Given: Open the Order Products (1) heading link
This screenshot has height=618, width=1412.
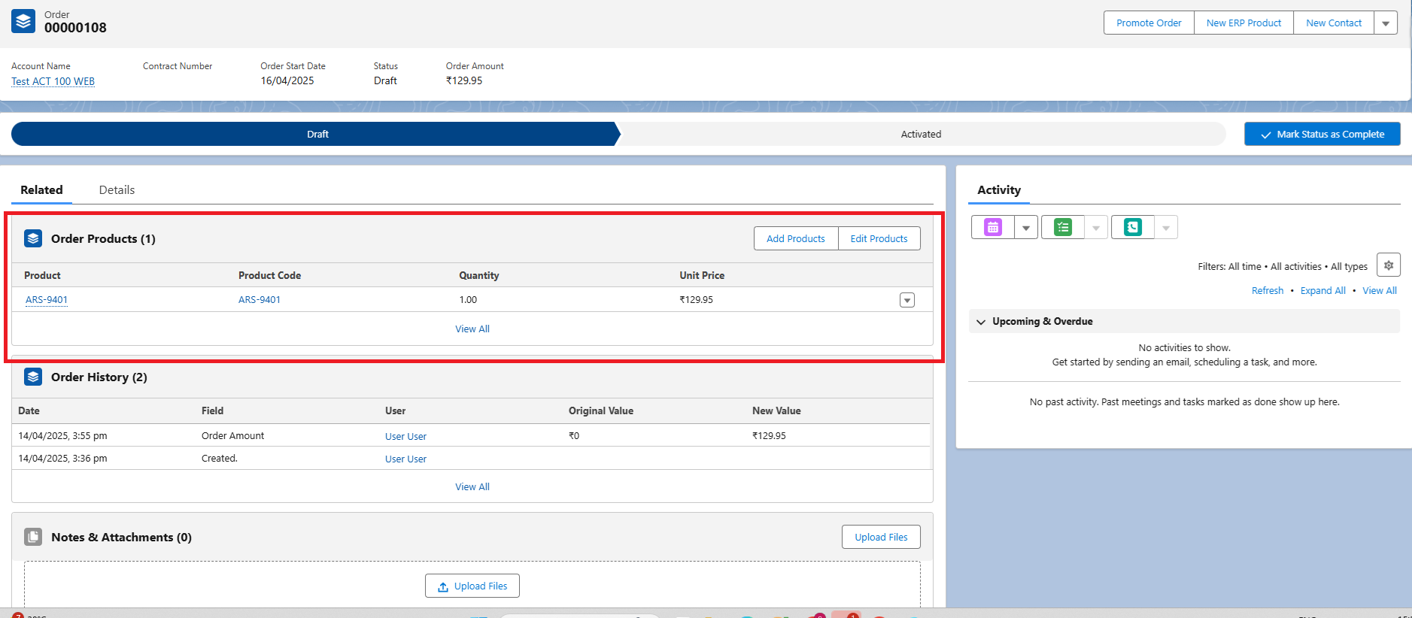Looking at the screenshot, I should (x=103, y=238).
